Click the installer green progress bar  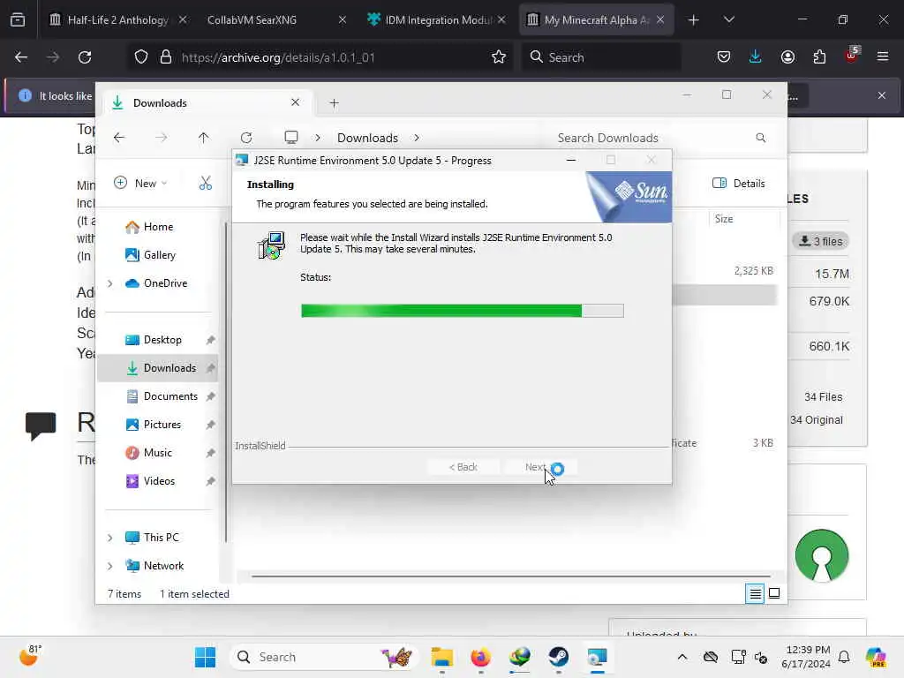click(x=462, y=311)
